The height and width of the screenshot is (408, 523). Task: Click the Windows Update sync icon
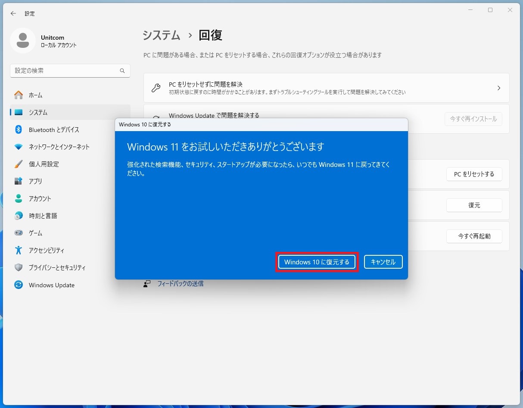pos(19,285)
